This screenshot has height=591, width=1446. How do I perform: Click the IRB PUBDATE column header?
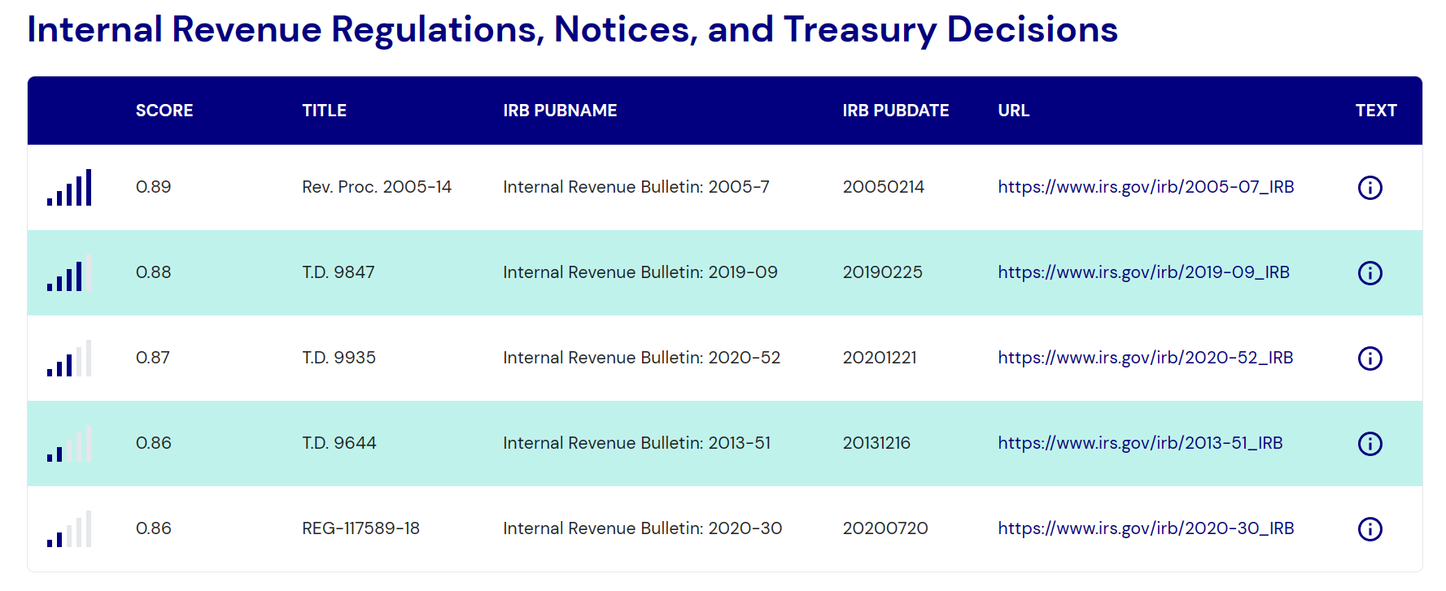tap(895, 111)
